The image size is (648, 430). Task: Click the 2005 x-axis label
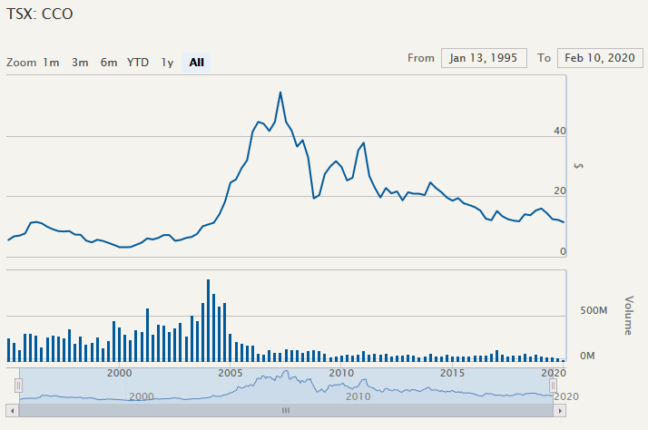pyautogui.click(x=230, y=373)
